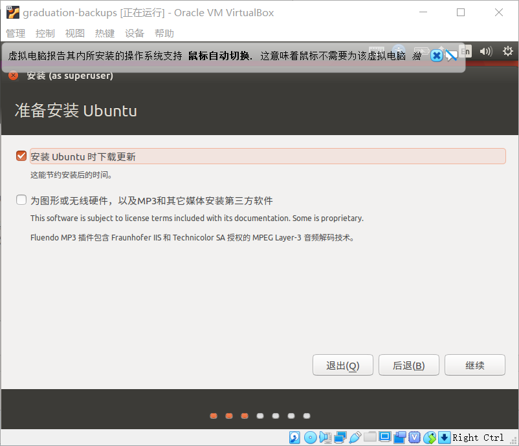Dismiss the mouse integration notification
519x446 pixels.
pos(437,56)
